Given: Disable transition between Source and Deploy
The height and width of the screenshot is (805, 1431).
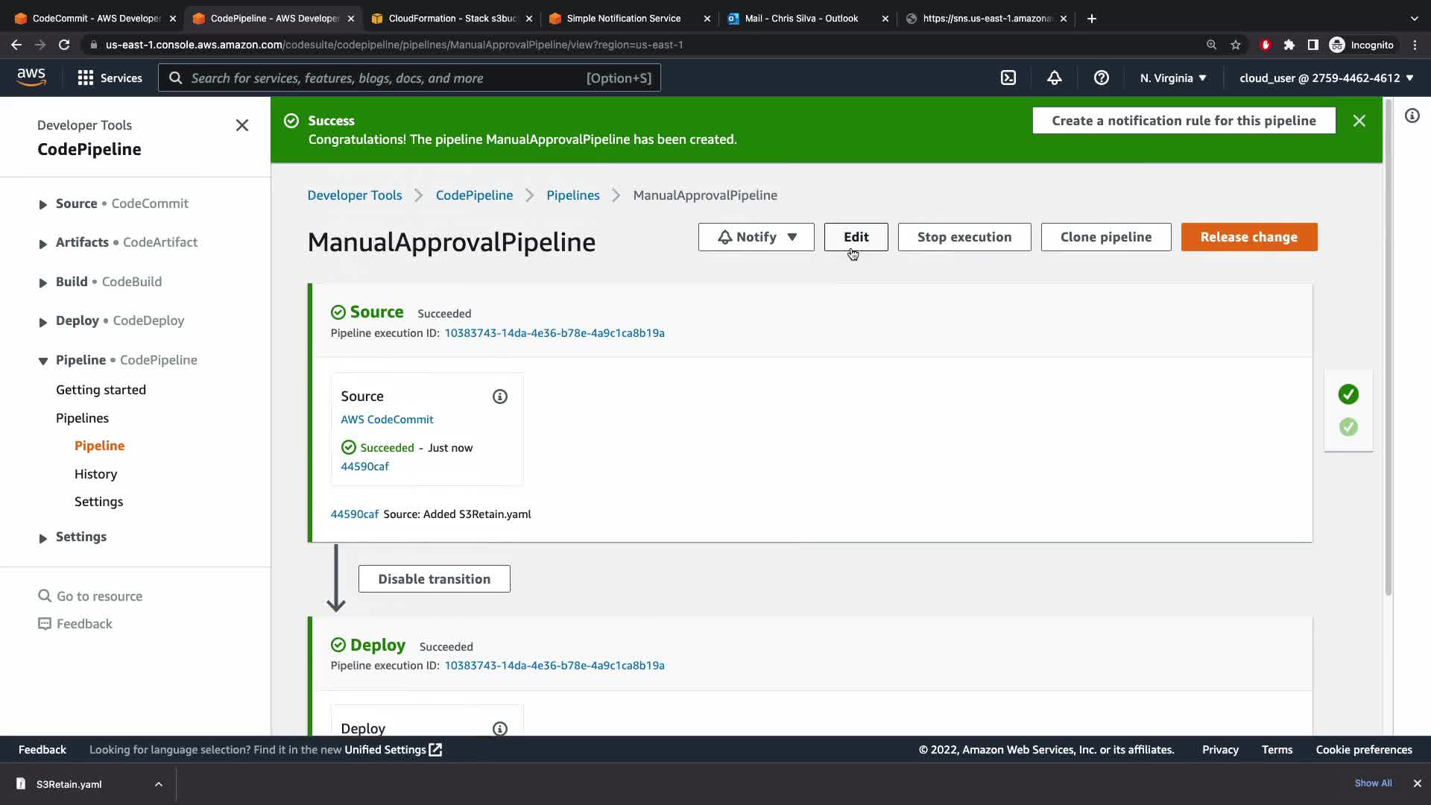Looking at the screenshot, I should click(x=434, y=579).
